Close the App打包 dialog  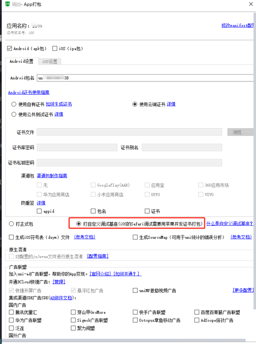pyautogui.click(x=250, y=4)
